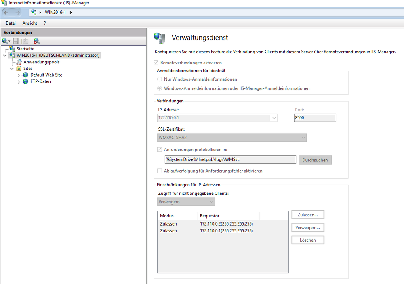Open the Ansicht menu

[29, 23]
